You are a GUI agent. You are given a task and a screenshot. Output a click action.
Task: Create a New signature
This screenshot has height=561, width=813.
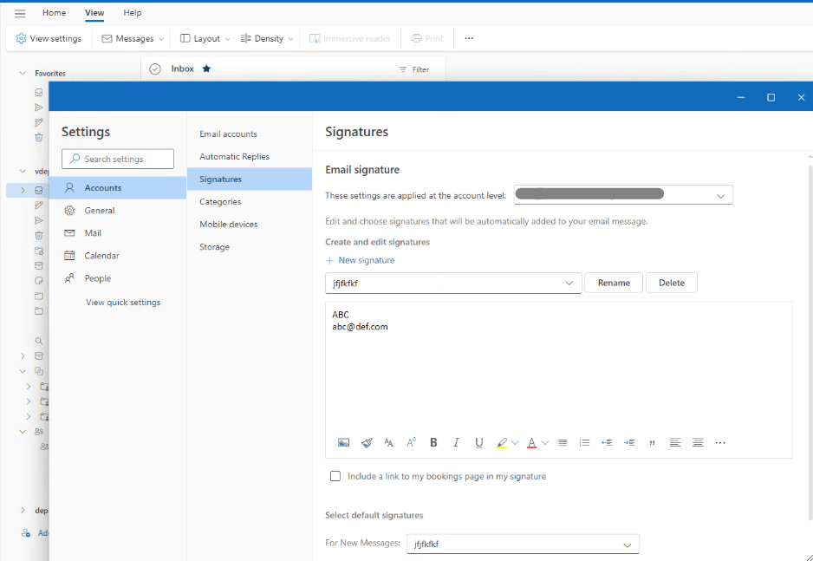coord(361,260)
